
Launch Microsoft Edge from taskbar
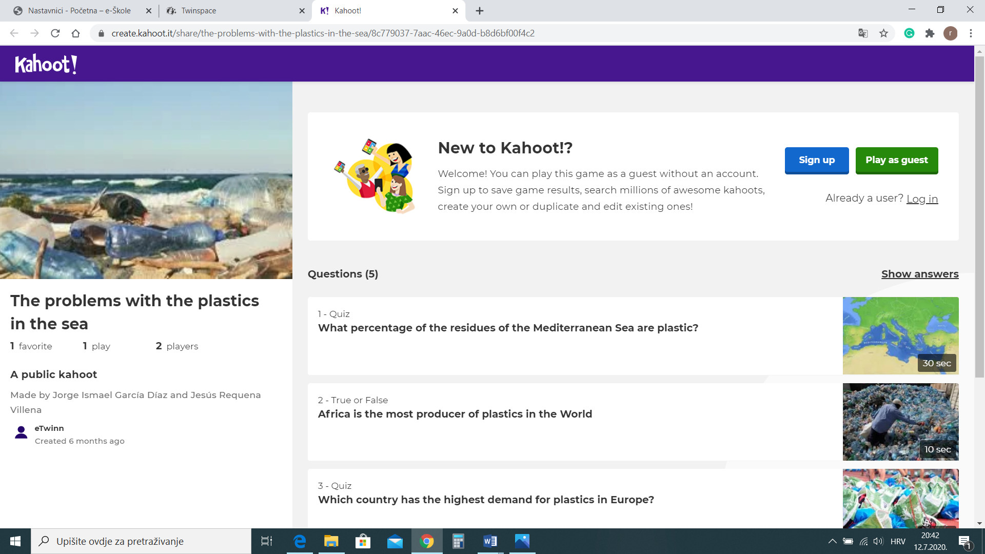click(300, 541)
